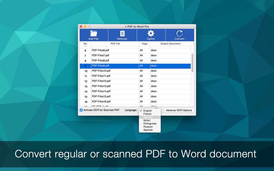Open the Option gear icon
The width and height of the screenshot is (274, 171).
[151, 34]
